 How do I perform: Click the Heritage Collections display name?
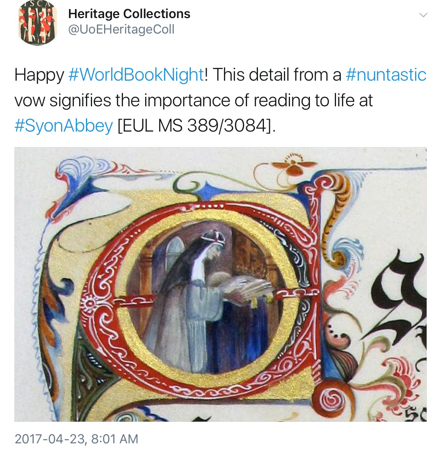pos(129,14)
